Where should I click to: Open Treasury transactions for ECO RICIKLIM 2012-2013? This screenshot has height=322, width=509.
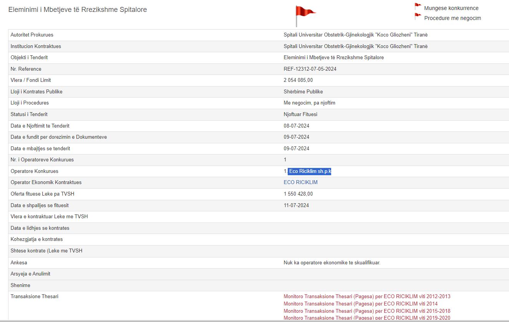coord(366,297)
